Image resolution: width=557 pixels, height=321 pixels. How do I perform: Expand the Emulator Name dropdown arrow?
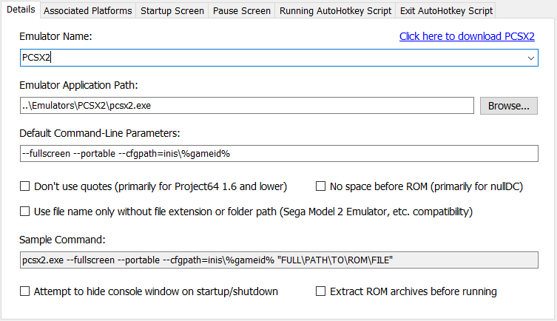pos(530,58)
